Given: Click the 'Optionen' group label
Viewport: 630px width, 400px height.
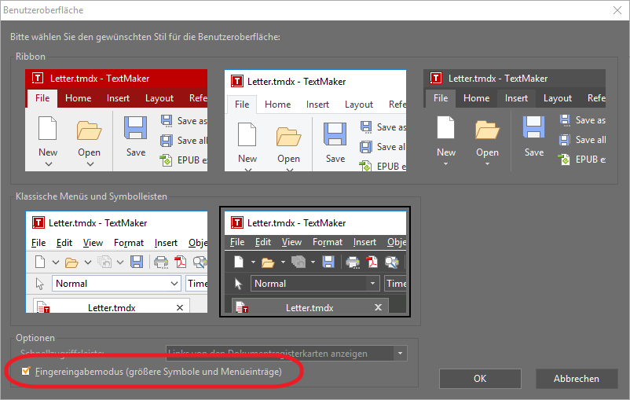Looking at the screenshot, I should pyautogui.click(x=35, y=338).
